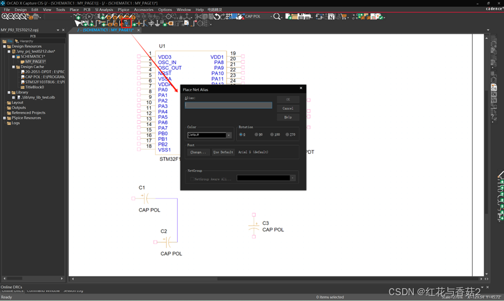Click the Place Bus Entry icon

145,23
